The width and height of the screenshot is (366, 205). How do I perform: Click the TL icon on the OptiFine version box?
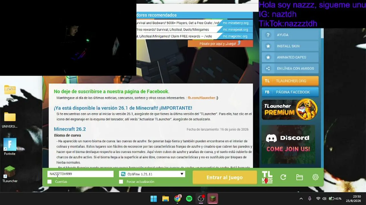pyautogui.click(x=123, y=174)
